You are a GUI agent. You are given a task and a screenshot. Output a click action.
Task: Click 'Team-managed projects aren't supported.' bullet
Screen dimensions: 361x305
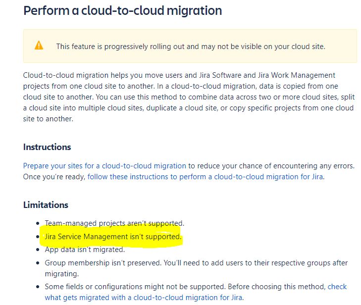click(114, 223)
